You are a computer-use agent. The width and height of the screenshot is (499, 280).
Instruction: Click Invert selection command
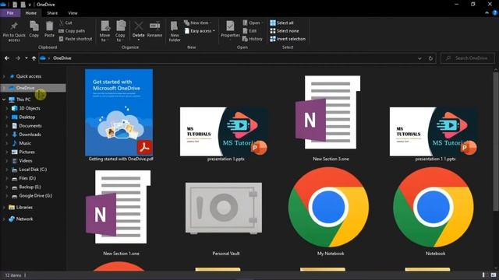(x=288, y=39)
